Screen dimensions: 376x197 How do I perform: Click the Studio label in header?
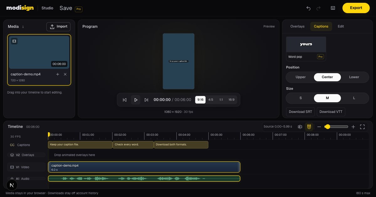[47, 8]
